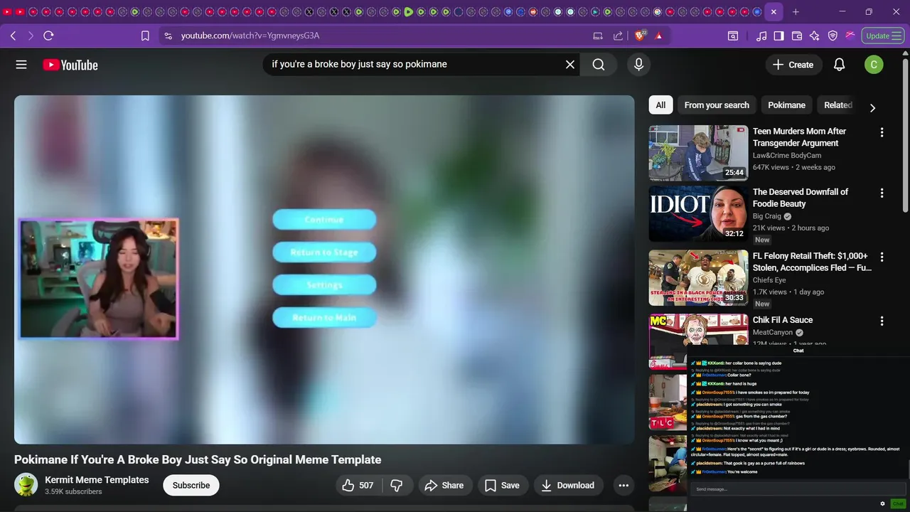Go to the YouTube home logo

pyautogui.click(x=70, y=65)
